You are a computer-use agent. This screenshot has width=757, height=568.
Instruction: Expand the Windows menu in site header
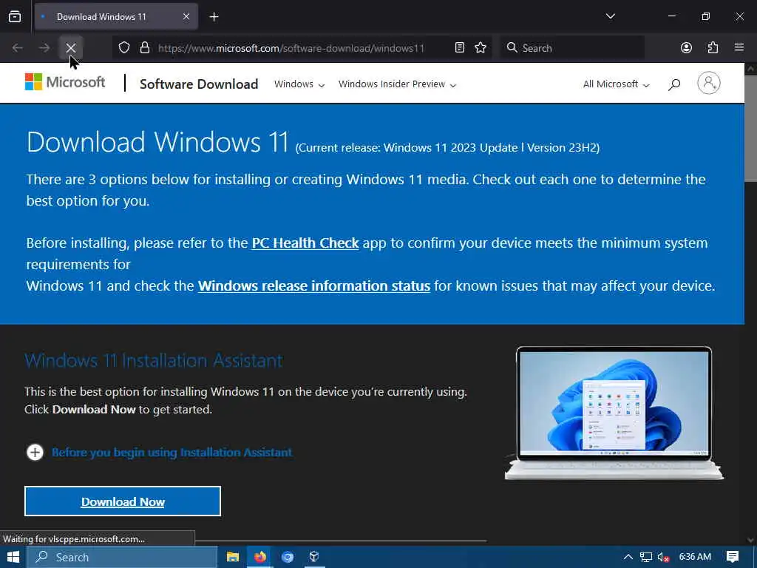click(299, 84)
